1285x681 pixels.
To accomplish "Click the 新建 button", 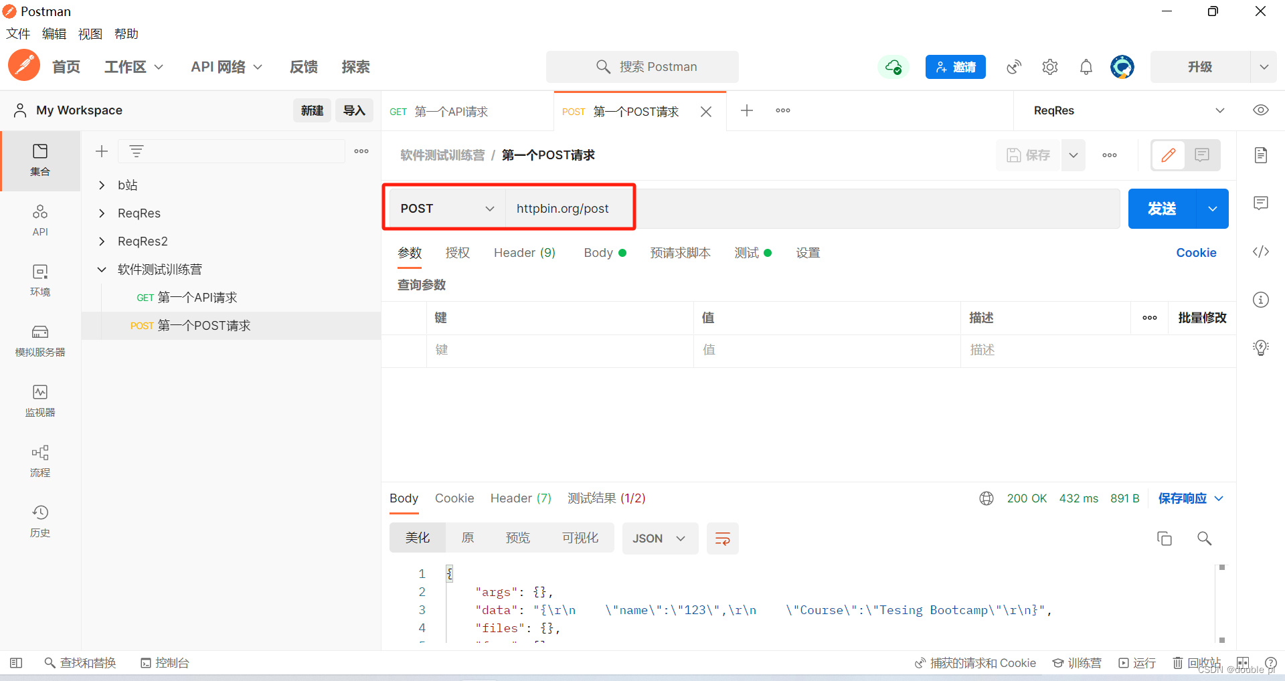I will click(x=312, y=110).
